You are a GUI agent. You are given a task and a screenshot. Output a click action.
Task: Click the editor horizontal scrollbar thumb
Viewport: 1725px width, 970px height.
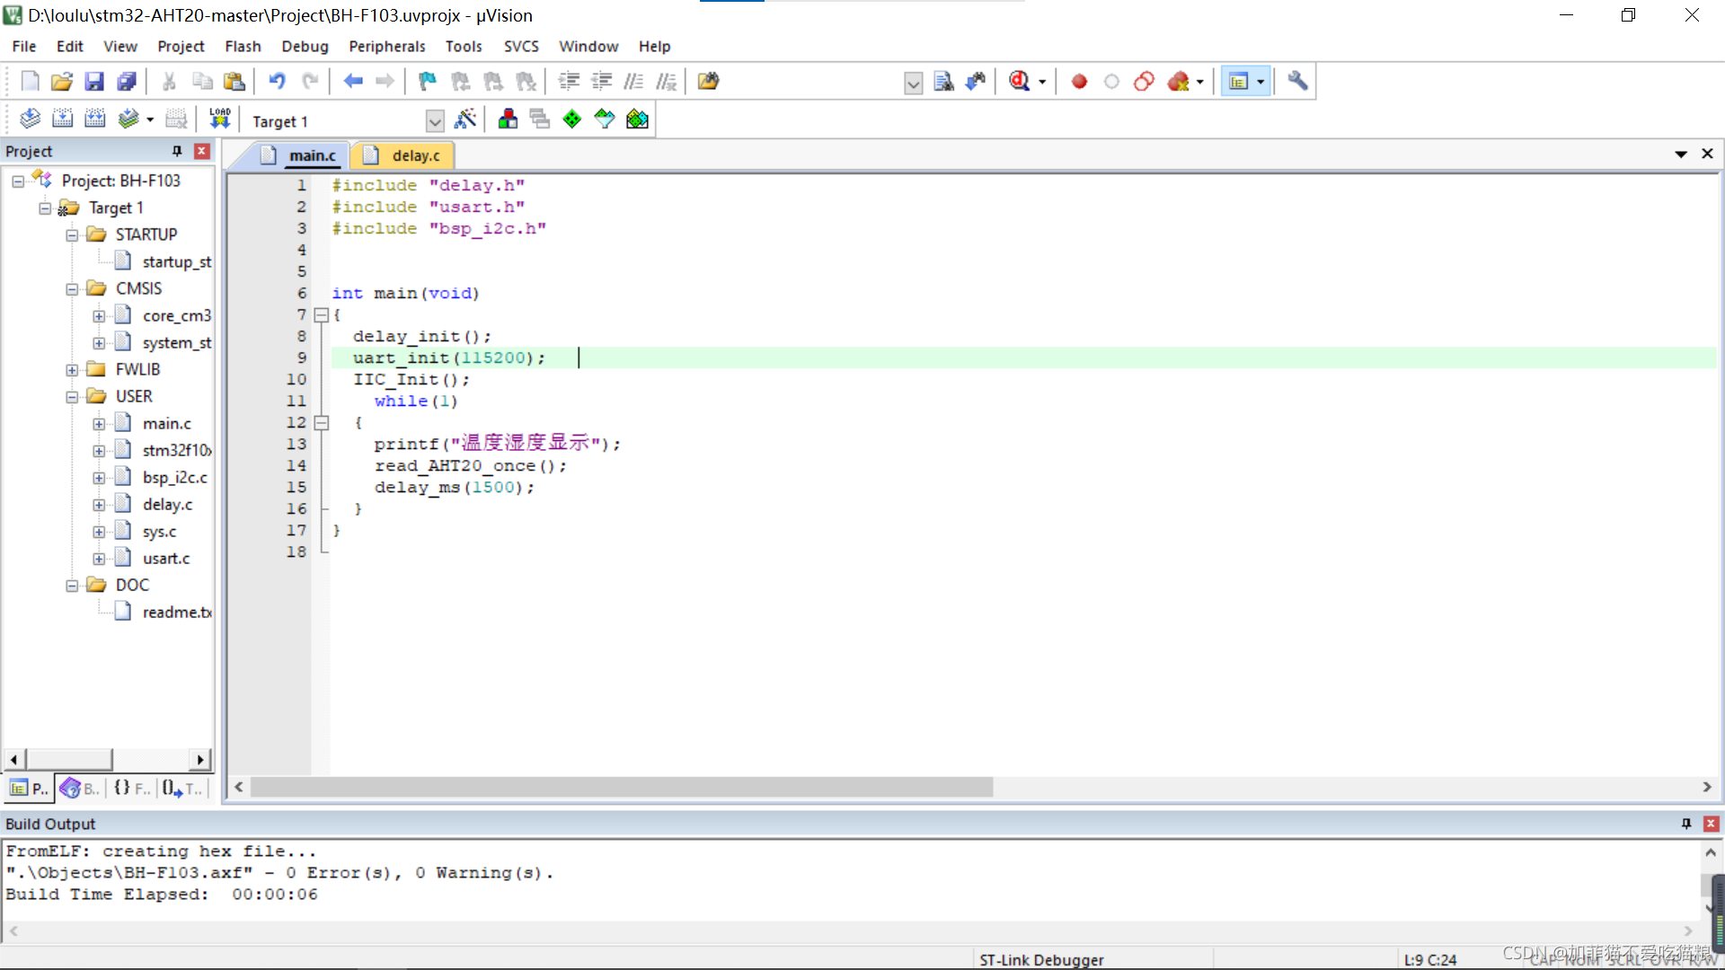[620, 787]
